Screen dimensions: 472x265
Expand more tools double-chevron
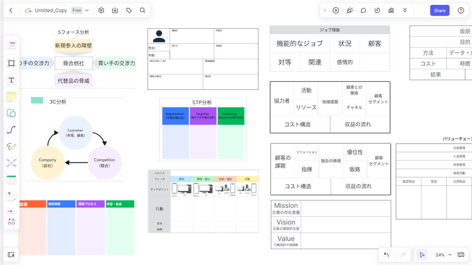click(405, 10)
